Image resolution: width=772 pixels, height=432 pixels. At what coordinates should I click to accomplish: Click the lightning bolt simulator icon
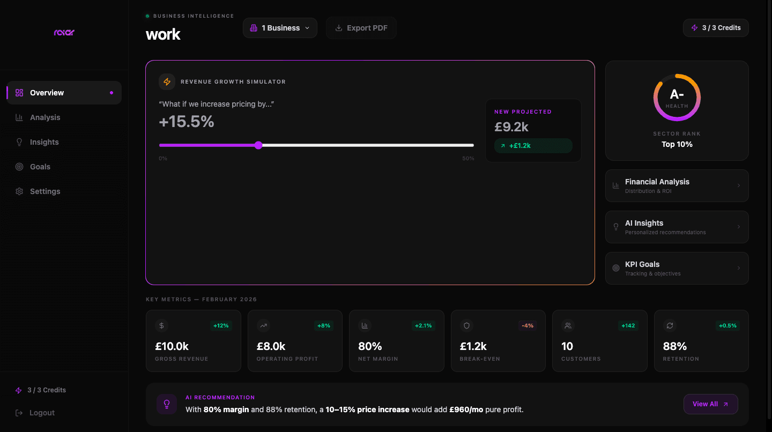[167, 81]
